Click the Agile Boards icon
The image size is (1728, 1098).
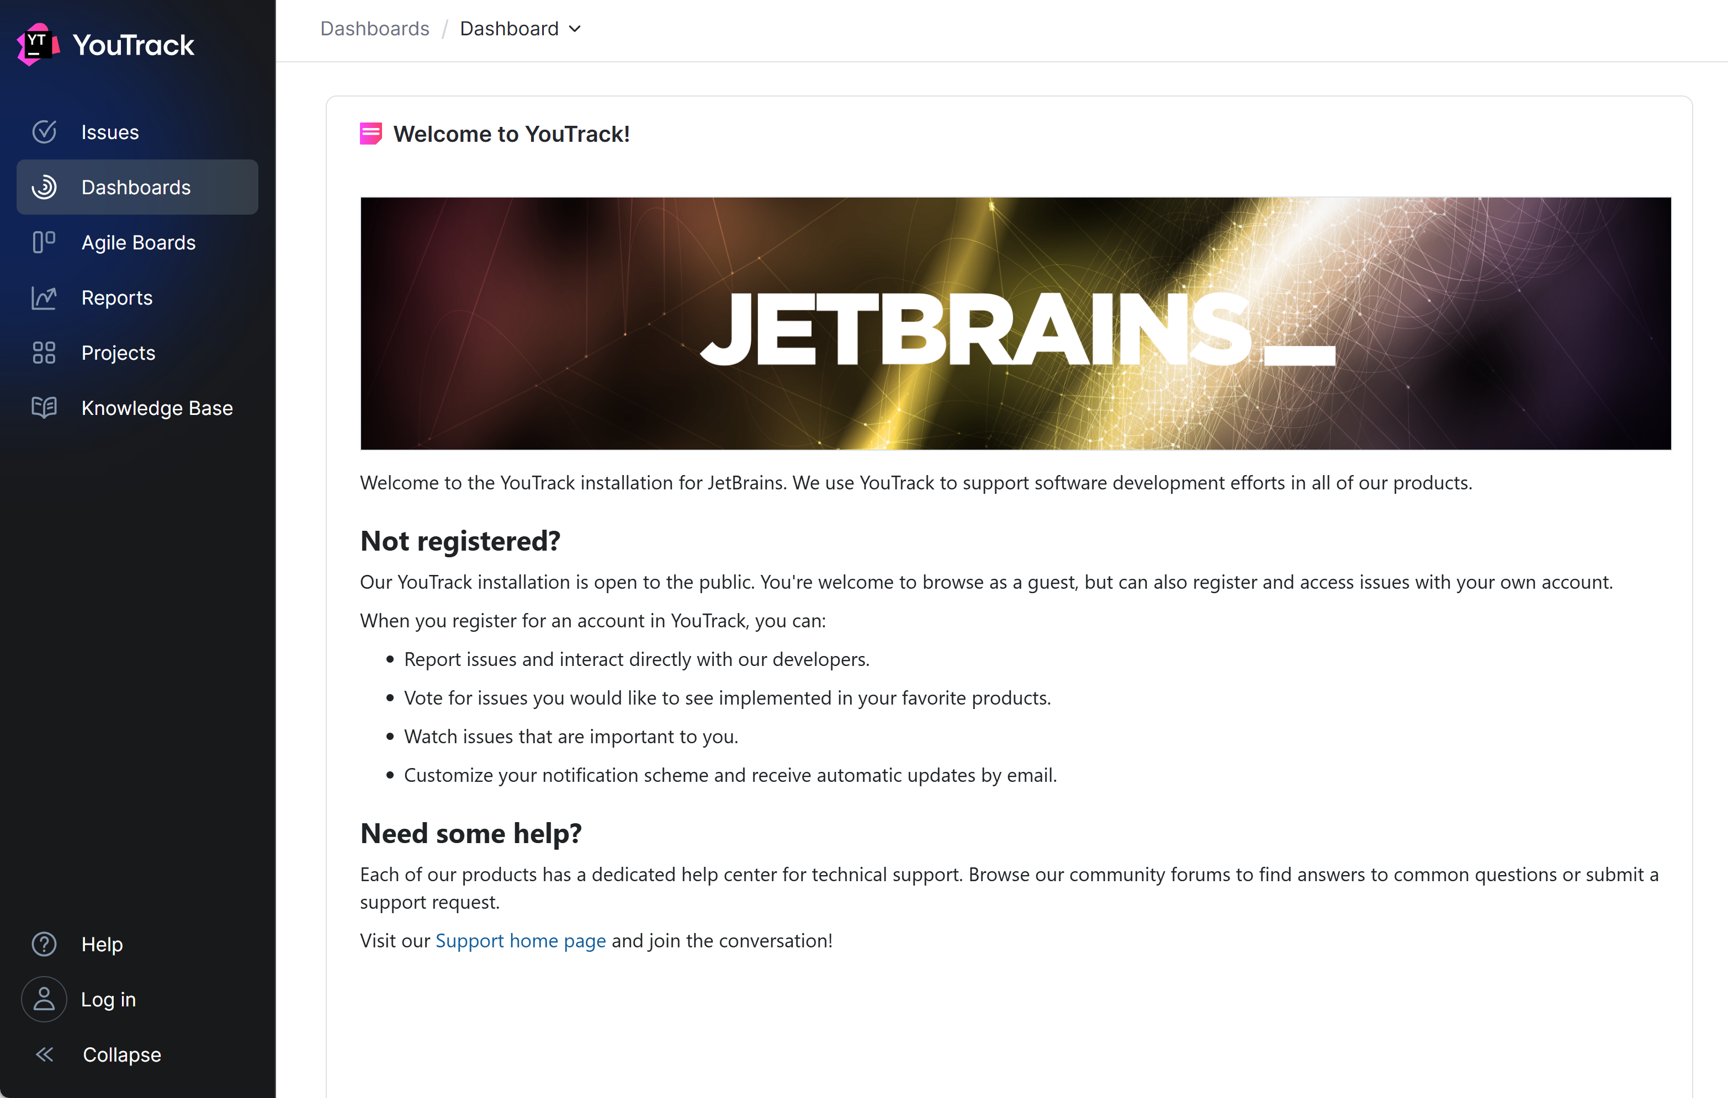44,242
